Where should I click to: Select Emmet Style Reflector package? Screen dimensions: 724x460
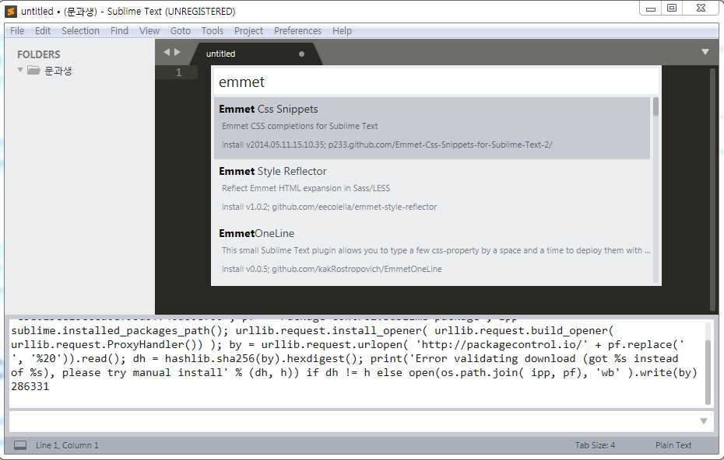pyautogui.click(x=432, y=190)
